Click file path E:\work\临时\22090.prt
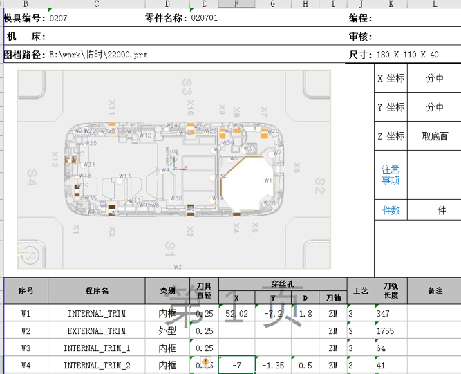 (x=98, y=55)
